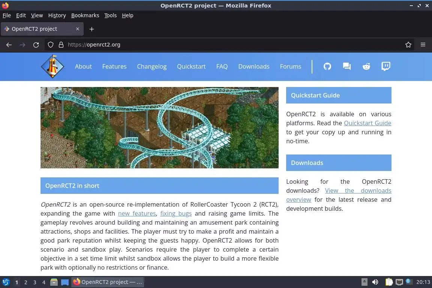This screenshot has height=288, width=432.
Task: Open the Edit menu
Action: coord(21,15)
